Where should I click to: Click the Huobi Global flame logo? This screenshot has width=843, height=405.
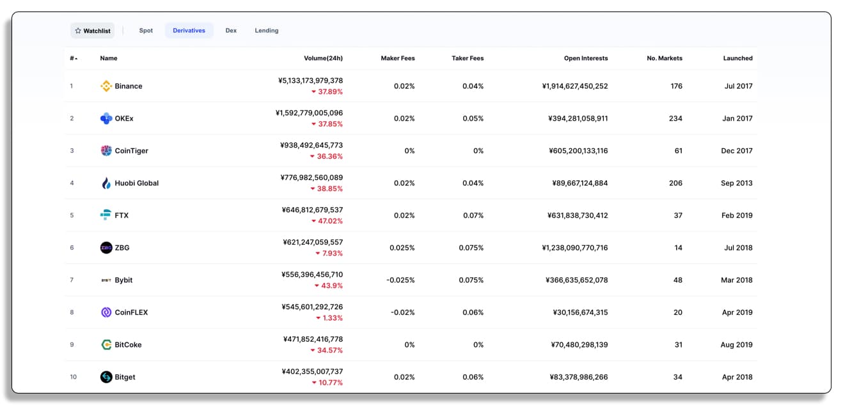106,183
